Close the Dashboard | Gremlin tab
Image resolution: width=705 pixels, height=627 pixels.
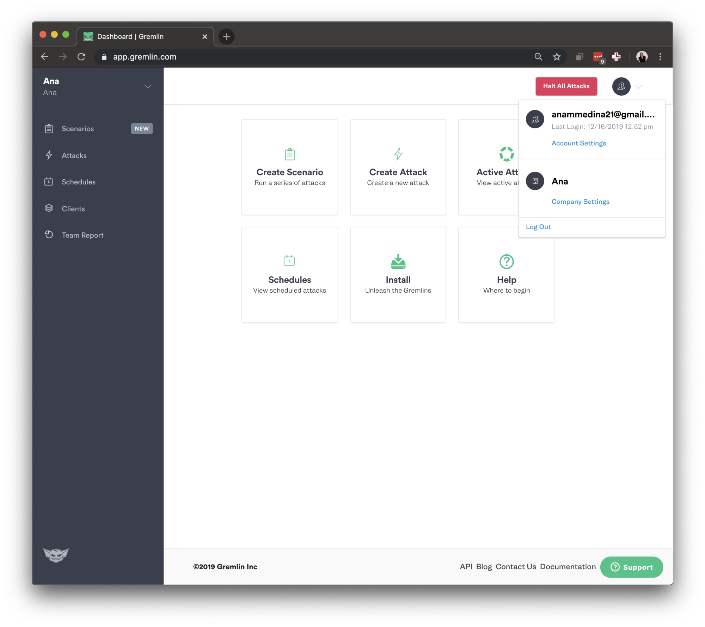coord(205,37)
